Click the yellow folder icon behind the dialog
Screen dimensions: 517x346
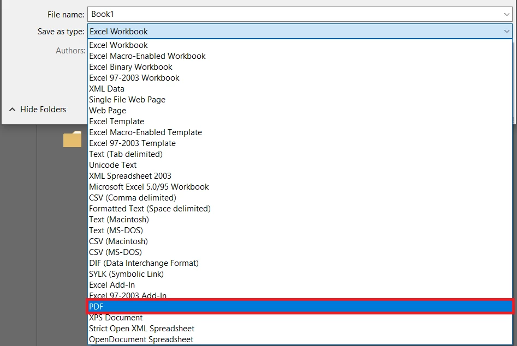point(72,139)
